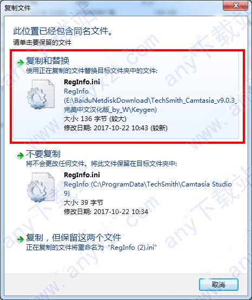The width and height of the screenshot is (252, 300).
Task: Click the 大小: 39 字节 line
Action: pos(83,202)
